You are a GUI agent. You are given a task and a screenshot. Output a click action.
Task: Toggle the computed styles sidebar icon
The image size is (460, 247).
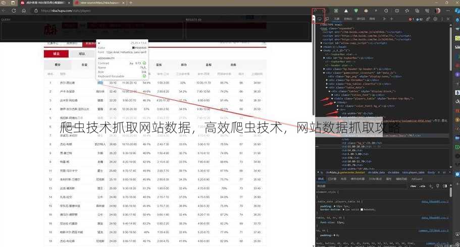pos(445,186)
